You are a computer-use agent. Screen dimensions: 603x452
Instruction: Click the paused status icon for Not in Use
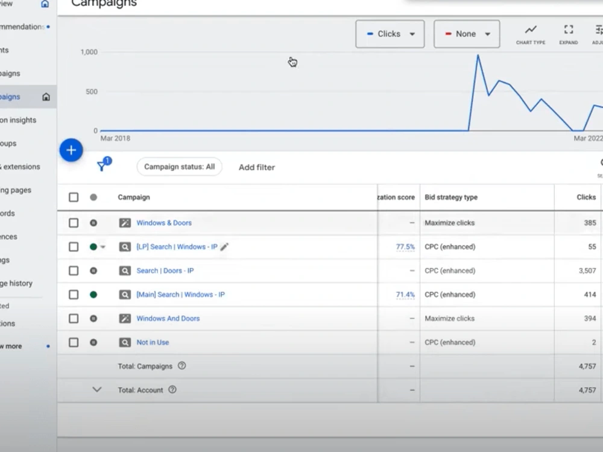pos(93,342)
